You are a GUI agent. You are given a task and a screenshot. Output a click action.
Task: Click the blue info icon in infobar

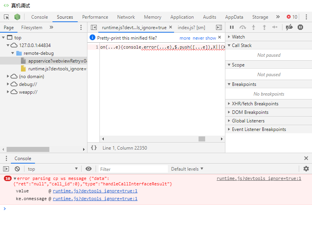pos(92,37)
